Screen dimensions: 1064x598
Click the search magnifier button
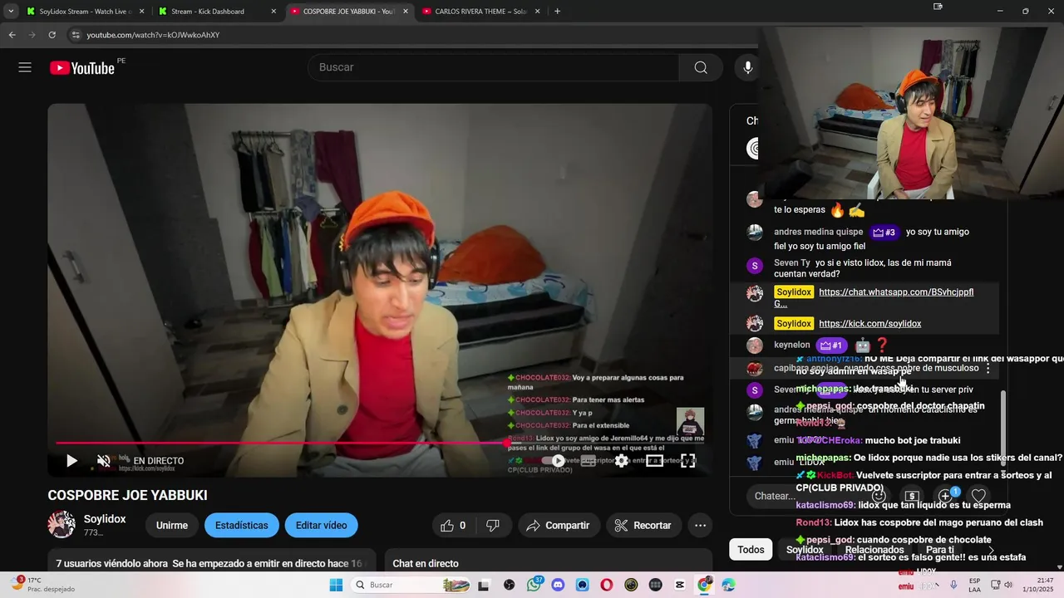pyautogui.click(x=701, y=67)
